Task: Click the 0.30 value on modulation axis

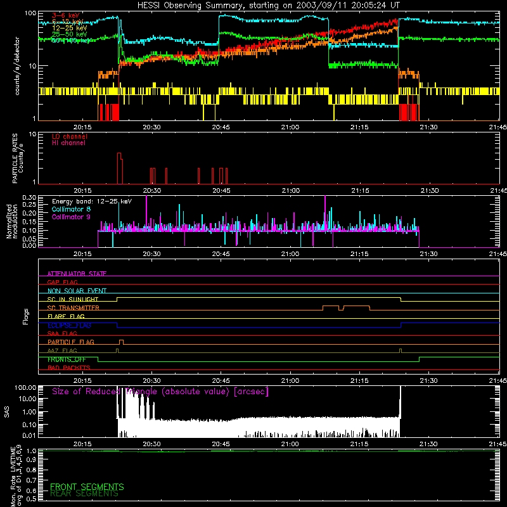Action: click(x=29, y=198)
